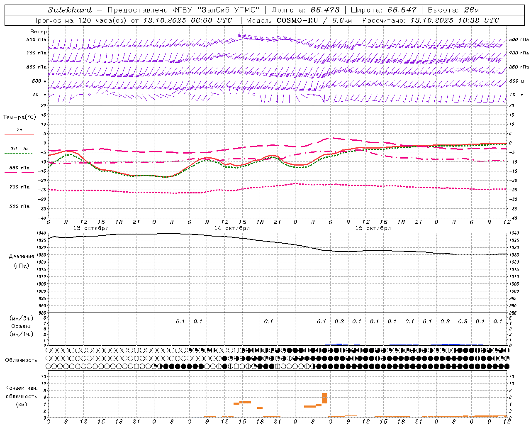Click the 'Облачность' cloud cover label
531x425 pixels.
click(x=21, y=360)
